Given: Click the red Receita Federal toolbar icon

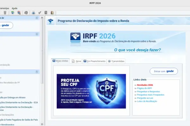Looking at the screenshot, I should pos(19,13).
